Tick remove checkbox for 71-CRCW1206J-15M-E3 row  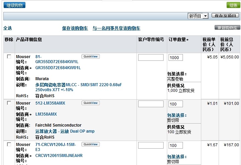[x=9, y=144]
